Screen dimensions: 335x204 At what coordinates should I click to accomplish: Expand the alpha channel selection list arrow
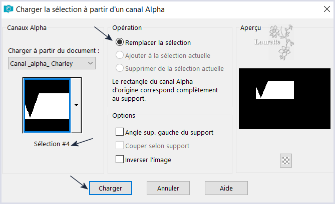[x=76, y=105]
